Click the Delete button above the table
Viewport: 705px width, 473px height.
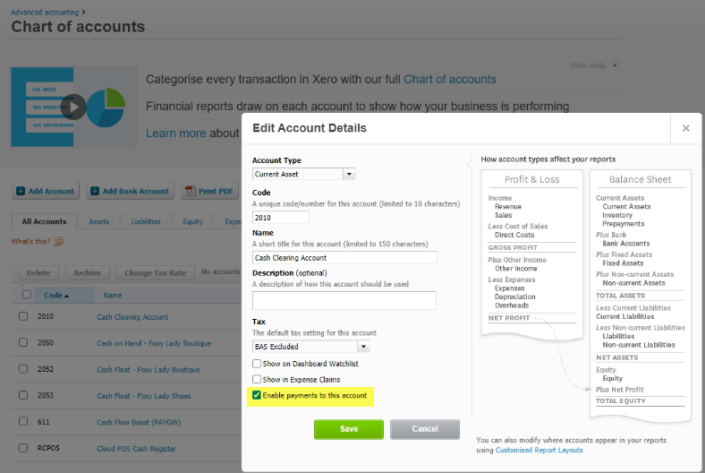coord(38,272)
